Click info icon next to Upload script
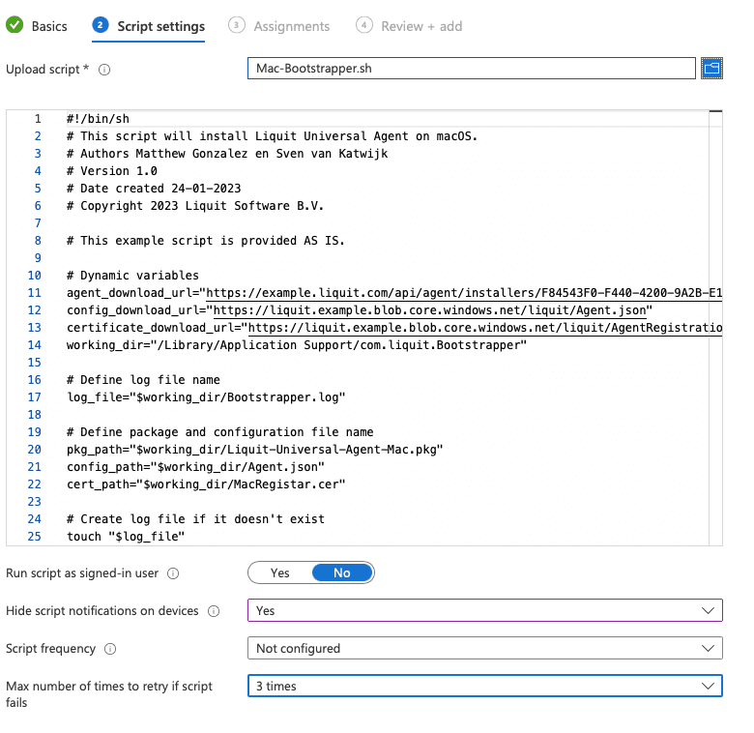This screenshot has height=733, width=754. tap(104, 70)
